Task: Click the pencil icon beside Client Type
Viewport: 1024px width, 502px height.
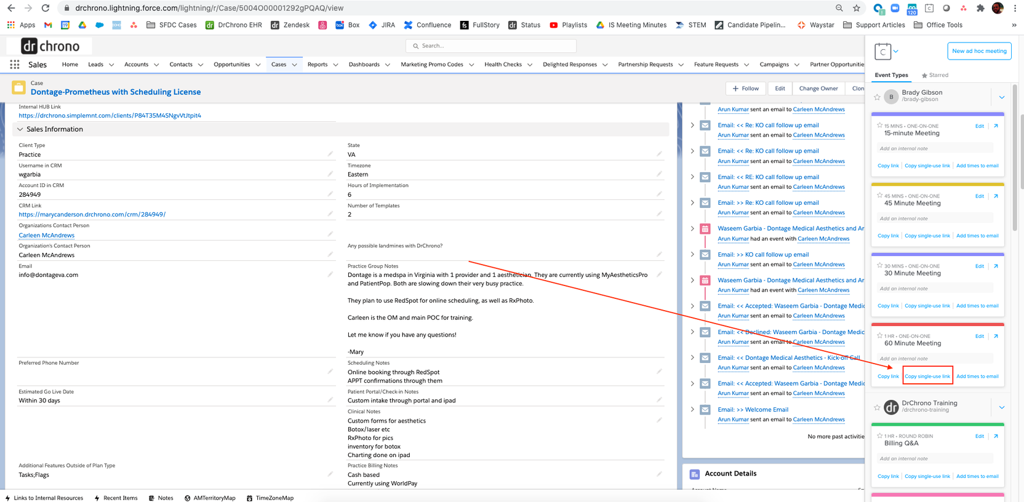Action: pos(330,154)
